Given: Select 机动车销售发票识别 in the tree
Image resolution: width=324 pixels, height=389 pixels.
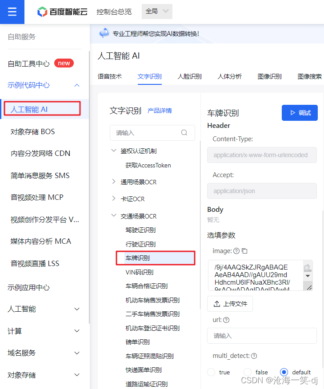Looking at the screenshot, I should (152, 300).
